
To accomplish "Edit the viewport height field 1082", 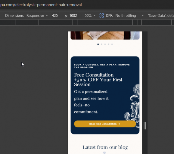I will [x=73, y=16].
